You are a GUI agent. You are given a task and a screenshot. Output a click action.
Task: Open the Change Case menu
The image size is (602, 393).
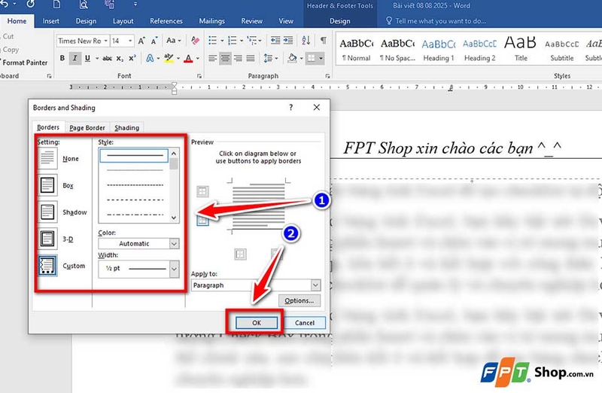coord(173,41)
